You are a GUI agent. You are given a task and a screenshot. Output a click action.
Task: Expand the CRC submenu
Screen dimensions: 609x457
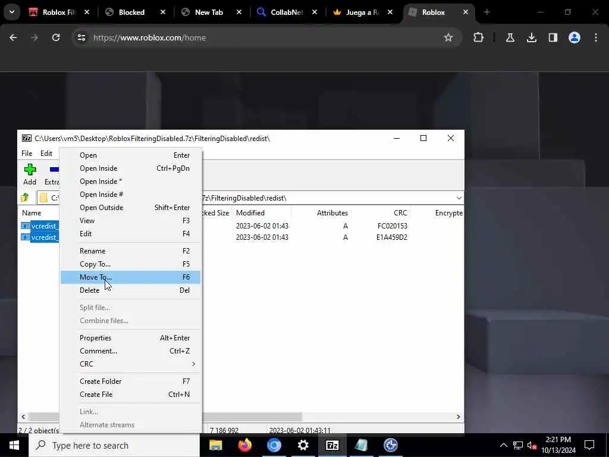click(130, 364)
